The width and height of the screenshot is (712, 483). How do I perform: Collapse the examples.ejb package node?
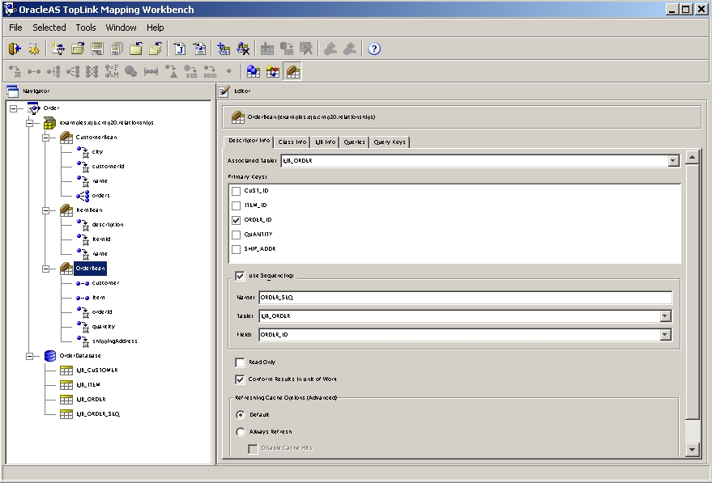[x=30, y=123]
